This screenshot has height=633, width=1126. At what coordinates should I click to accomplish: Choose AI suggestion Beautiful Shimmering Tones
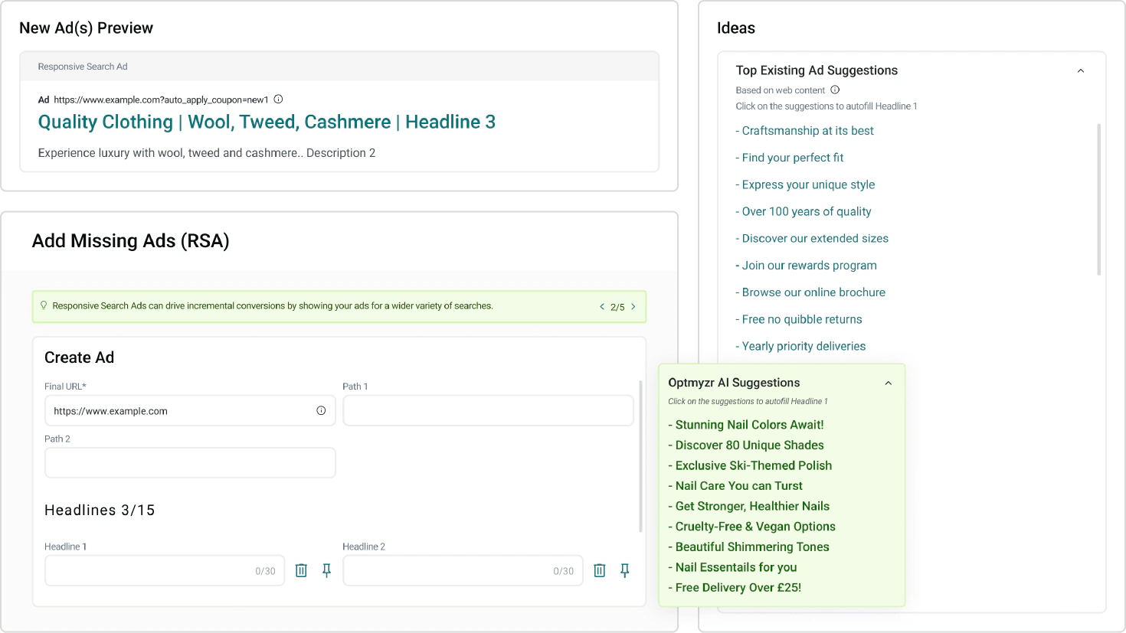(x=748, y=547)
